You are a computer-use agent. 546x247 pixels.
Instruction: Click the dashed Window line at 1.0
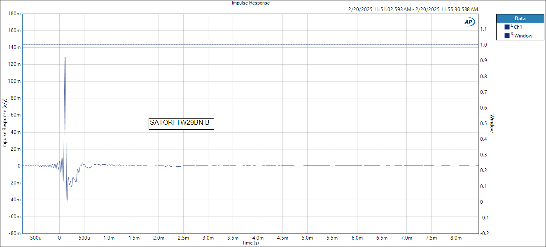[x=250, y=44]
